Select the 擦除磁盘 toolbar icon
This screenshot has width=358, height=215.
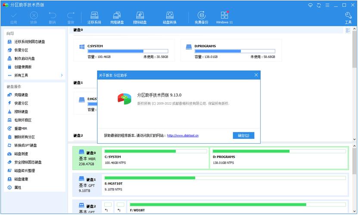tap(140, 17)
